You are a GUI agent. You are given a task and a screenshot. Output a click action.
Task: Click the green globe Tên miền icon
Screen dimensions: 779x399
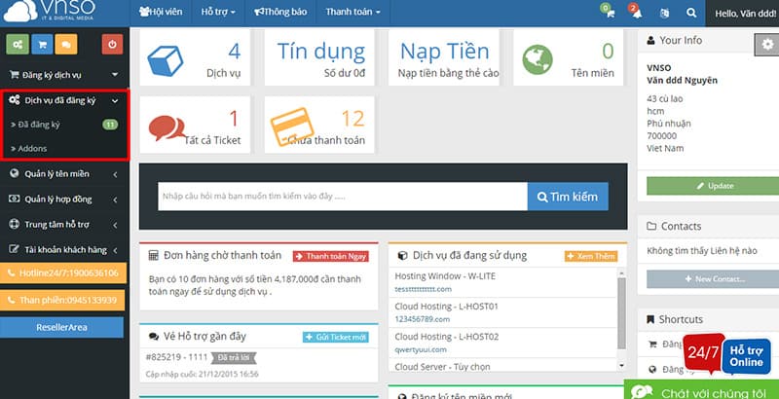(538, 60)
